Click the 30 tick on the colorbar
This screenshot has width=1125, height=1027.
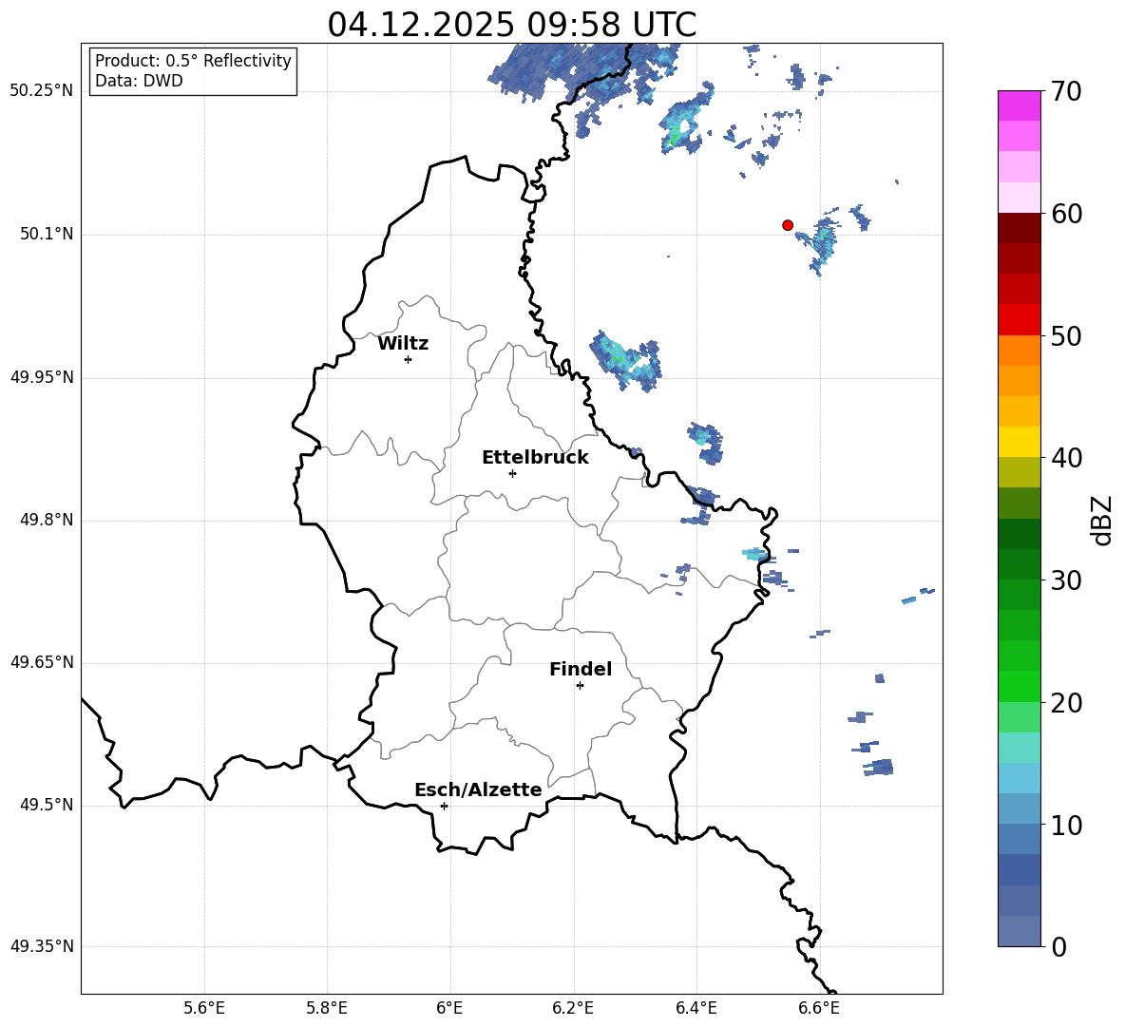1066,580
